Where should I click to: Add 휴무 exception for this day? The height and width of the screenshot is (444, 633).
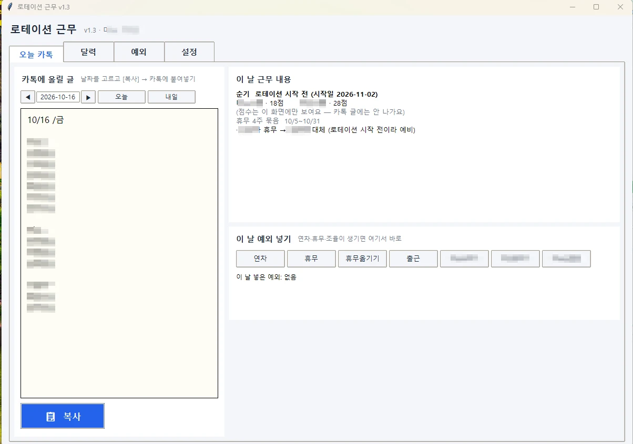pos(311,259)
